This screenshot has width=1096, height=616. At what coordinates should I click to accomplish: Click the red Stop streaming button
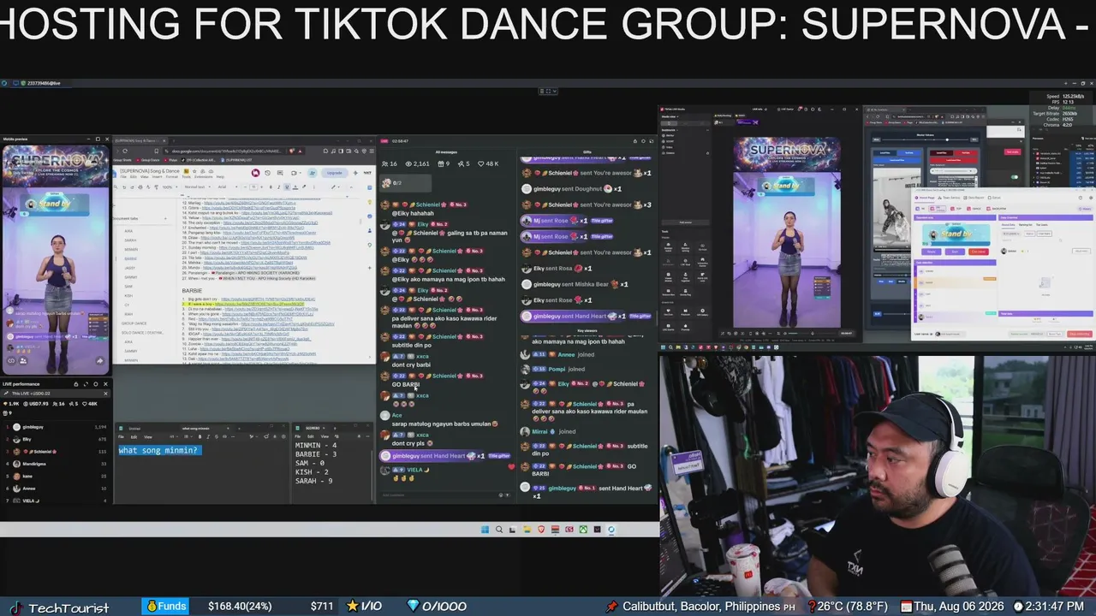click(1080, 334)
